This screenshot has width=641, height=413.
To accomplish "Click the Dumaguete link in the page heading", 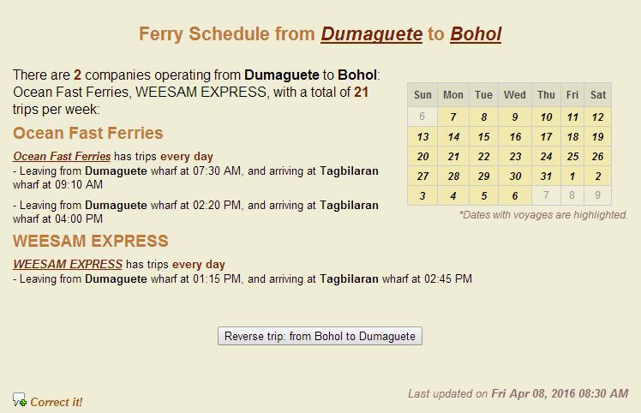I will (x=371, y=34).
